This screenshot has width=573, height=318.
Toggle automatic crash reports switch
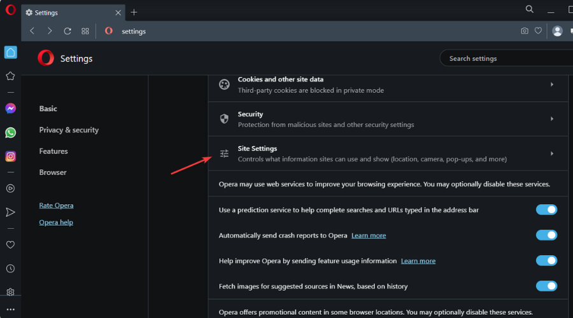tap(546, 235)
